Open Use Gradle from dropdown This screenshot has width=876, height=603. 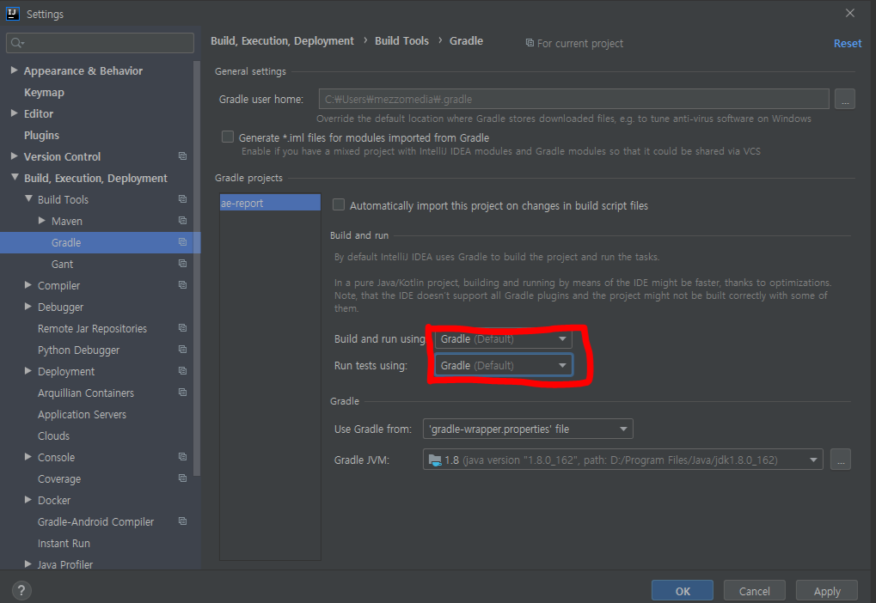(x=528, y=429)
